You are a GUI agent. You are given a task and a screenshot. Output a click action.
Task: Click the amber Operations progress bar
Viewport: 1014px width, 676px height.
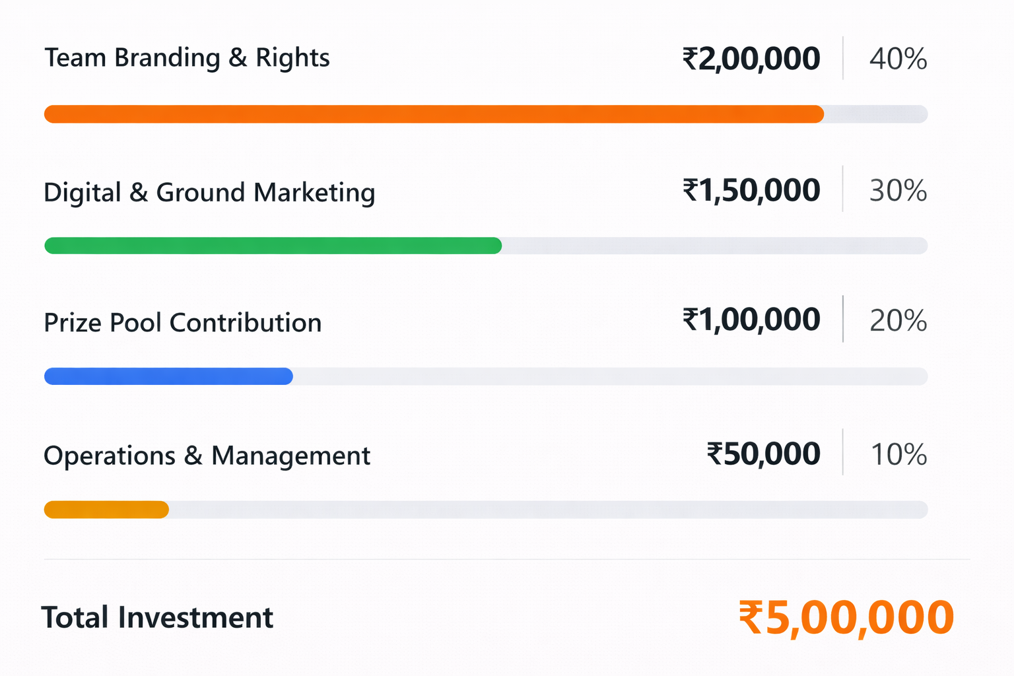pos(106,510)
